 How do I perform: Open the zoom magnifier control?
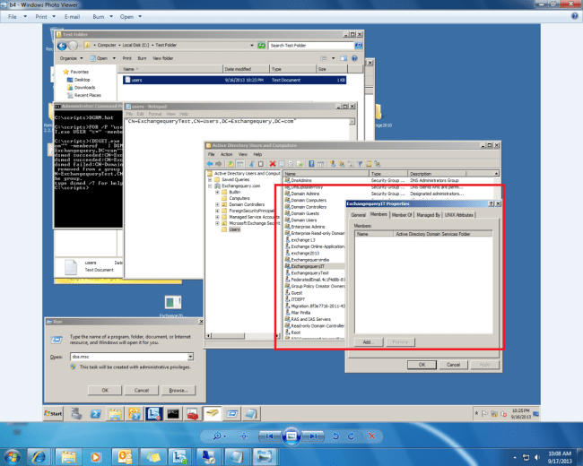[219, 435]
